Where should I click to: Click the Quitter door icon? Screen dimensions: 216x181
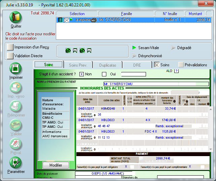click(x=15, y=17)
